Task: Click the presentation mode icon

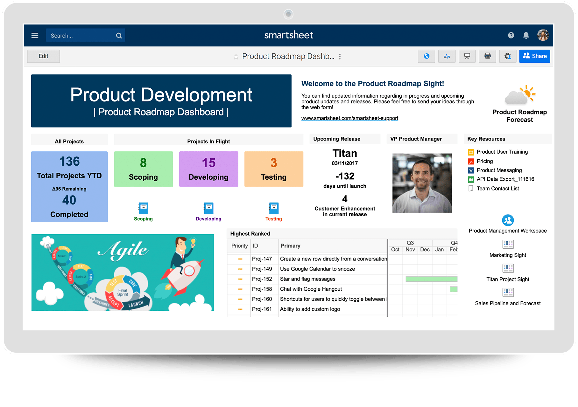Action: coord(467,56)
